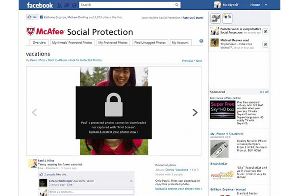This screenshot has width=299, height=196.
Task: Delete Liza's comment with X
Action: coord(131,181)
